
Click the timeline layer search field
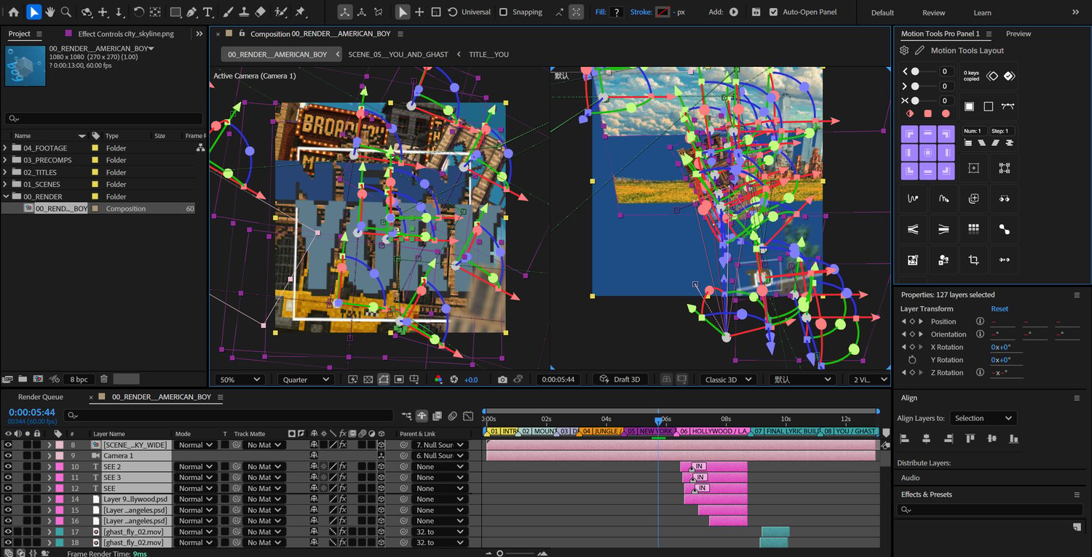point(228,416)
